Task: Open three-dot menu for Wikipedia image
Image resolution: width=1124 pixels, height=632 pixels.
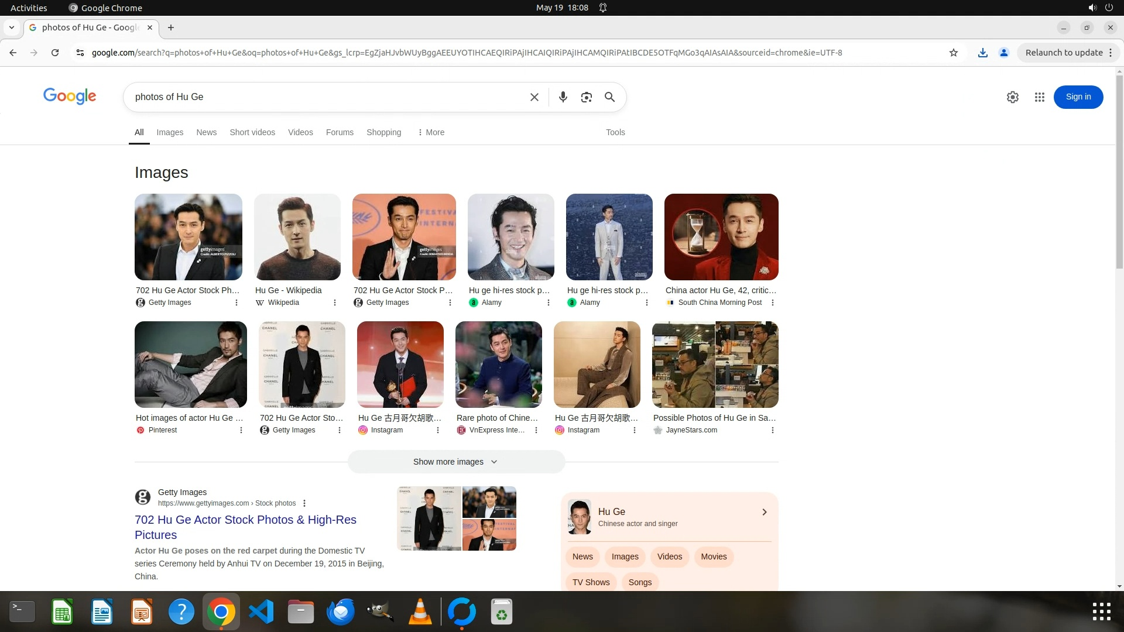Action: [x=335, y=303]
